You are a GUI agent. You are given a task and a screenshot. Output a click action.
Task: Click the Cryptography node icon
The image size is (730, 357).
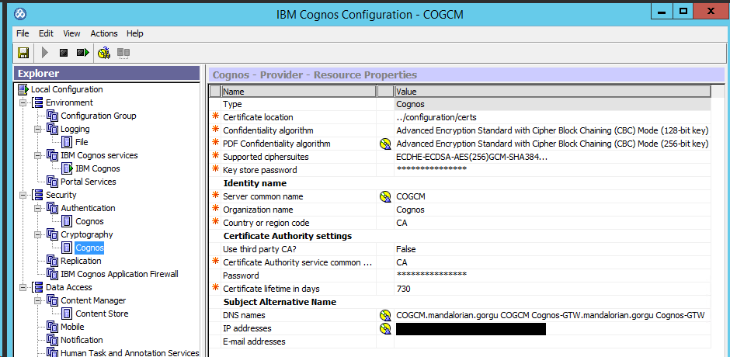(52, 234)
